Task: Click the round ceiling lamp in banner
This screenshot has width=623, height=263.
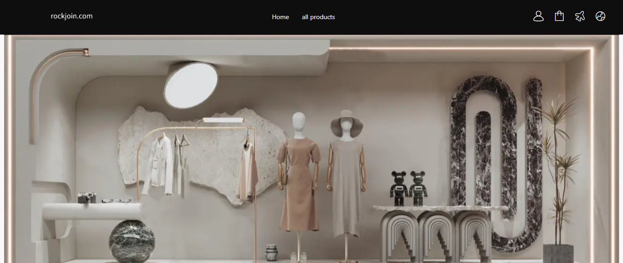Action: point(191,85)
